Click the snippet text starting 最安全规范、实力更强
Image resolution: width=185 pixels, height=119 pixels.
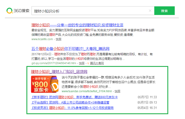pos(93,33)
